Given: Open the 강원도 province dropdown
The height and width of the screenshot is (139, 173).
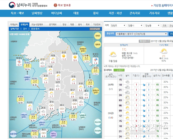Looking at the screenshot, I should (118, 26).
